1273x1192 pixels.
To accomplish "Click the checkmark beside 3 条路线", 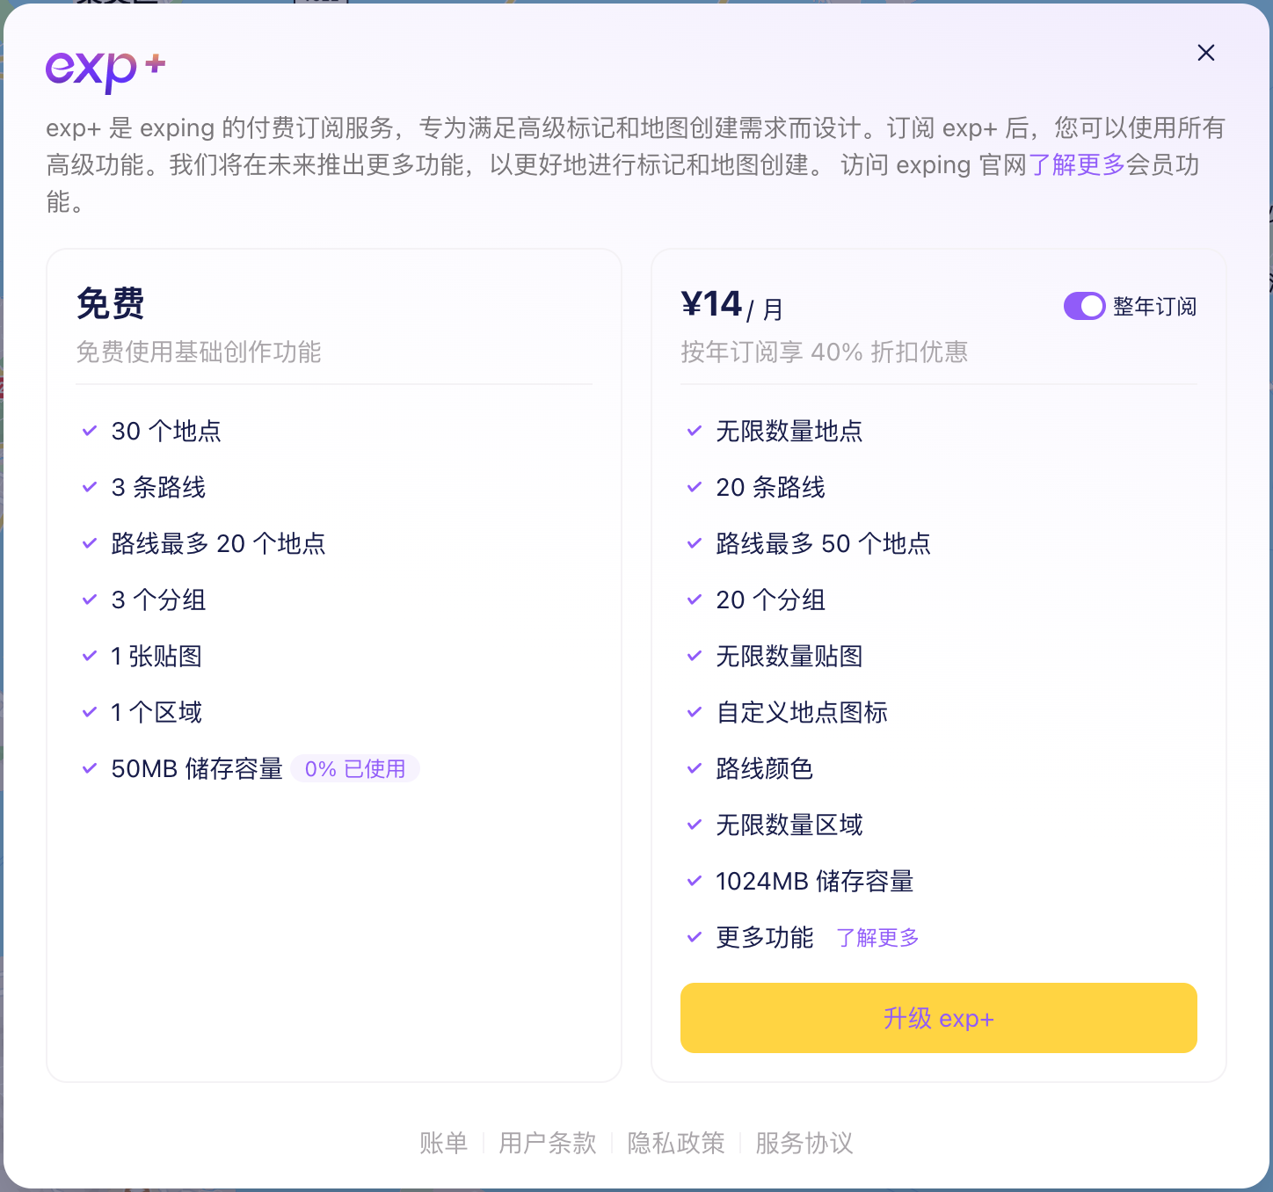I will pos(89,487).
